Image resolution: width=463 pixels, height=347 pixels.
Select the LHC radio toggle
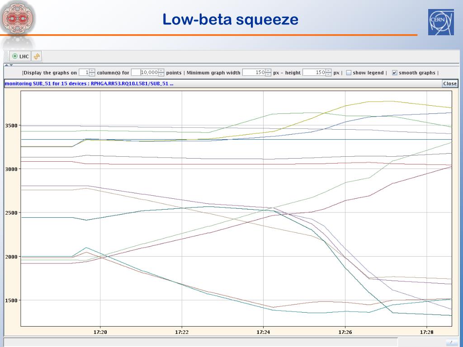pyautogui.click(x=15, y=56)
